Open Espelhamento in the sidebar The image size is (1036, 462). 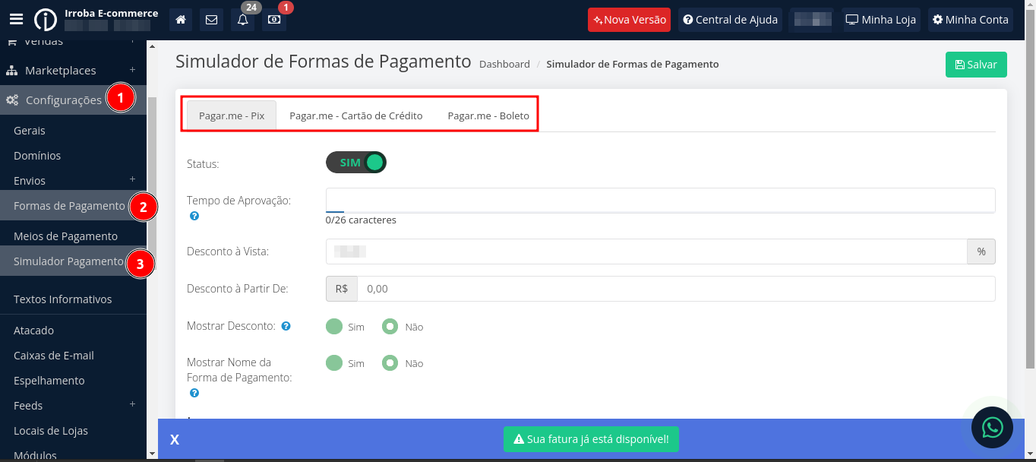(x=49, y=381)
